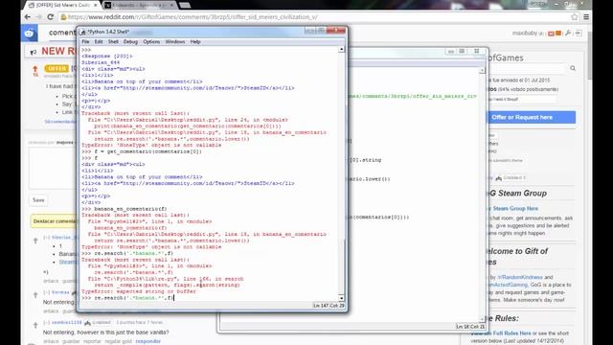Open the Vermax user profile link
This screenshot has height=345, width=613.
[x=60, y=292]
